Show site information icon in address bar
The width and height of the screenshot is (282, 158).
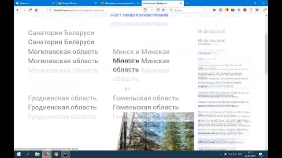coord(51,10)
